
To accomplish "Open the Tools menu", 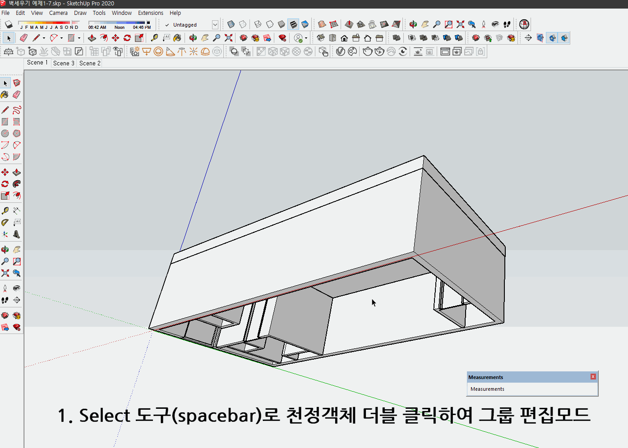I will [99, 13].
